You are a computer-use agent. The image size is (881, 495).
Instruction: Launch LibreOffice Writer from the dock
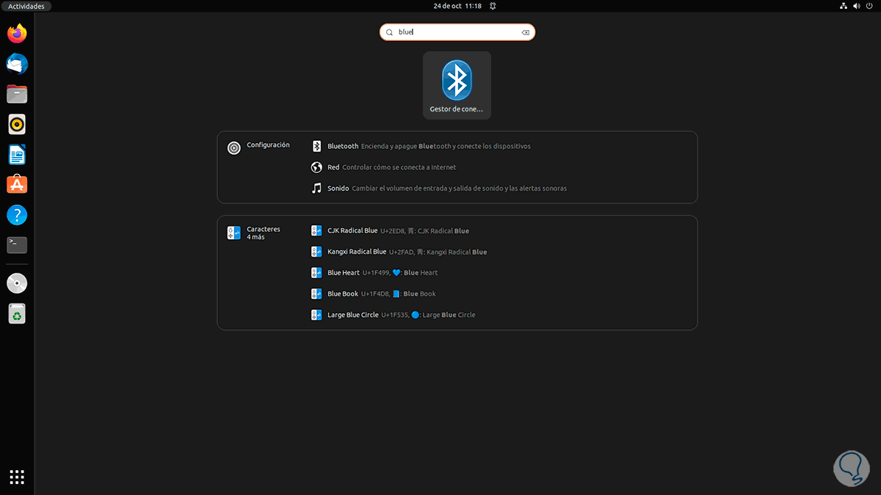[17, 155]
